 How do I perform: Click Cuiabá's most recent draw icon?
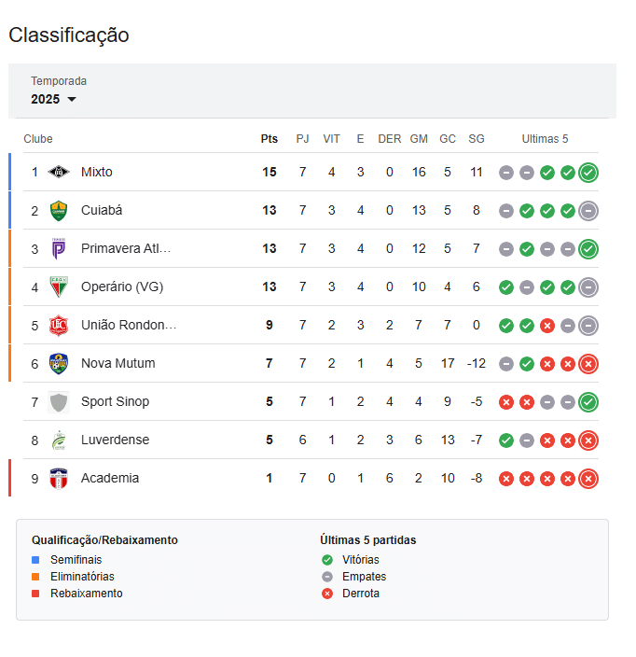(x=588, y=210)
